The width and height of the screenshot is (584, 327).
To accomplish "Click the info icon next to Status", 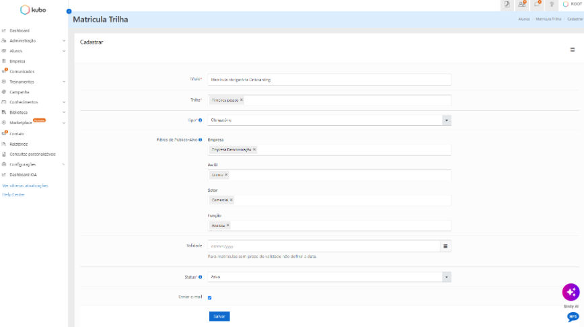I will [200, 277].
